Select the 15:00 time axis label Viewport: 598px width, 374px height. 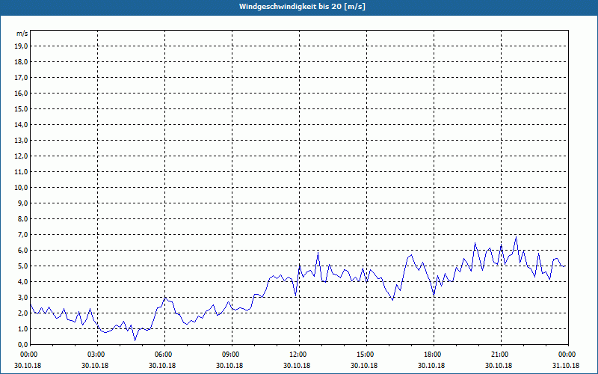(x=365, y=355)
